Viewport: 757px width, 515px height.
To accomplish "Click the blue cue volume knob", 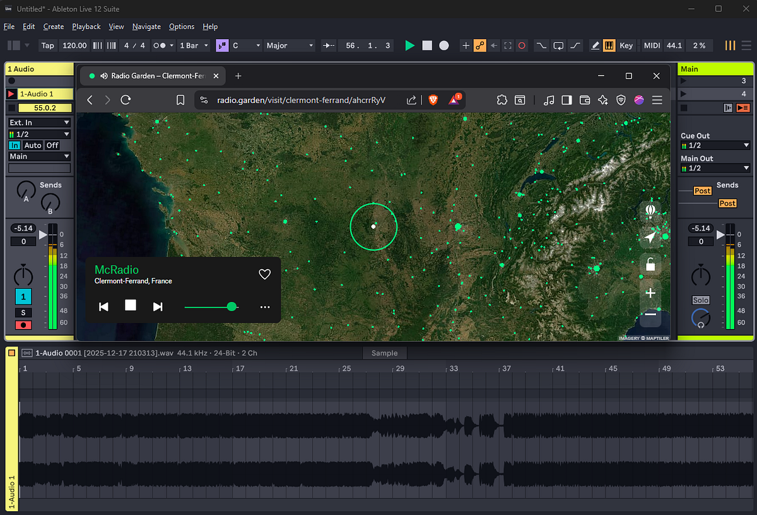I will point(700,318).
